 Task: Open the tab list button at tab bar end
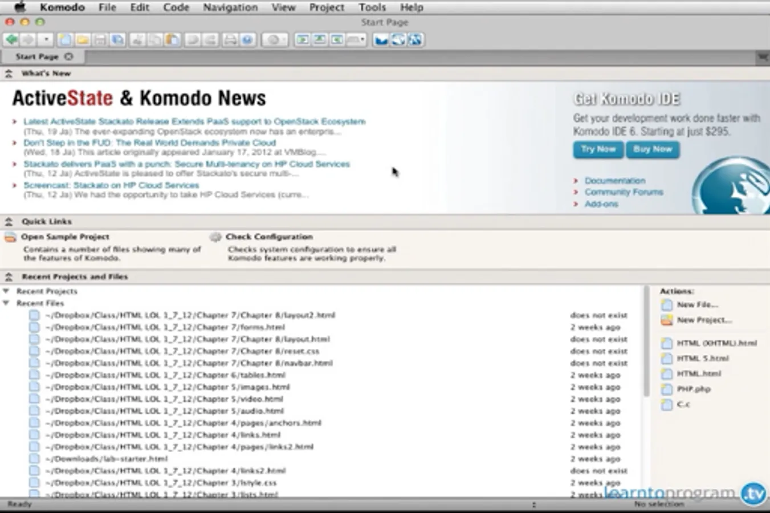[x=763, y=56]
